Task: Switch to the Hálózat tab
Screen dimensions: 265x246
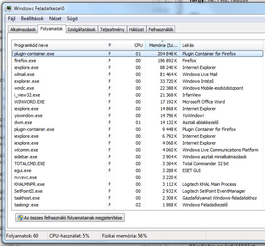Action: pyautogui.click(x=136, y=29)
